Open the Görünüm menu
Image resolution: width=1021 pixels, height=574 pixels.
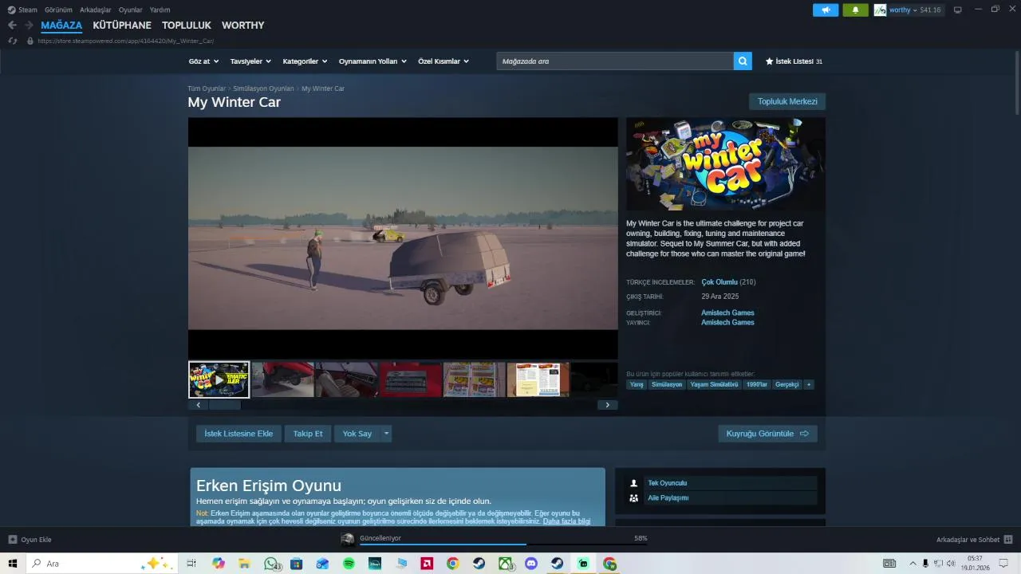(58, 10)
